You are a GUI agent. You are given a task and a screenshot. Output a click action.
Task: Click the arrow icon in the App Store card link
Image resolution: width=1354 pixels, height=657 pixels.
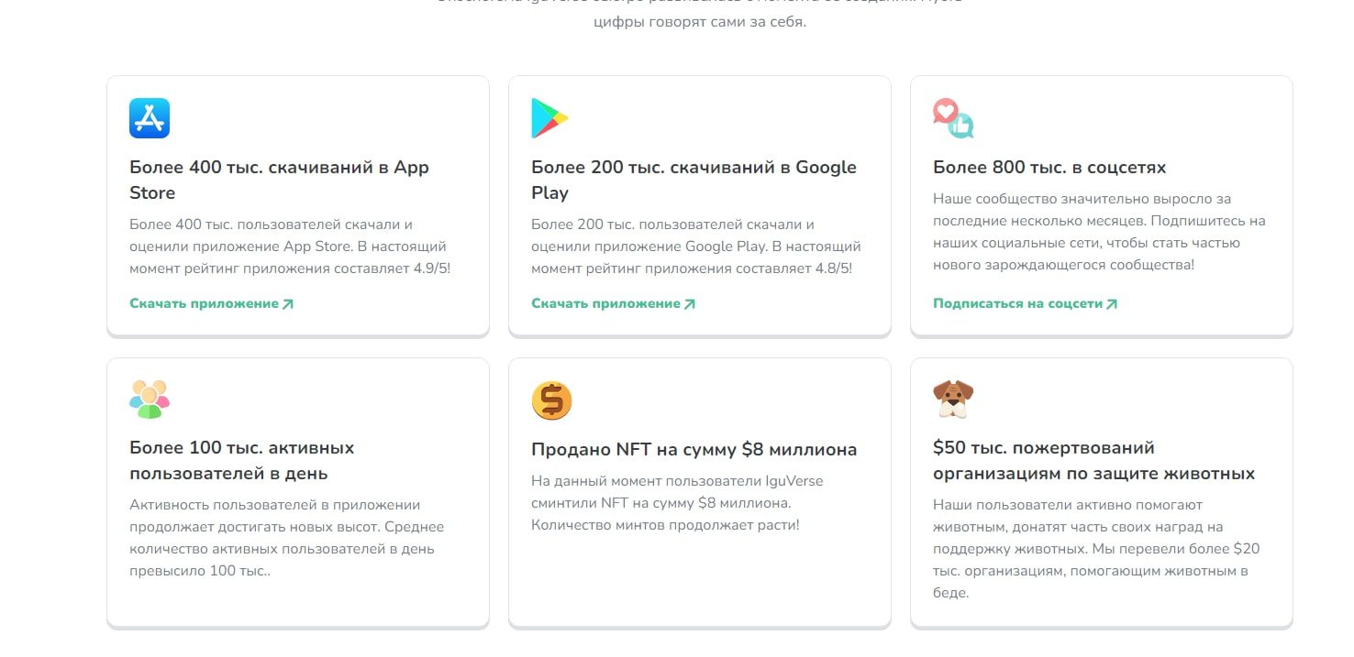(x=288, y=303)
